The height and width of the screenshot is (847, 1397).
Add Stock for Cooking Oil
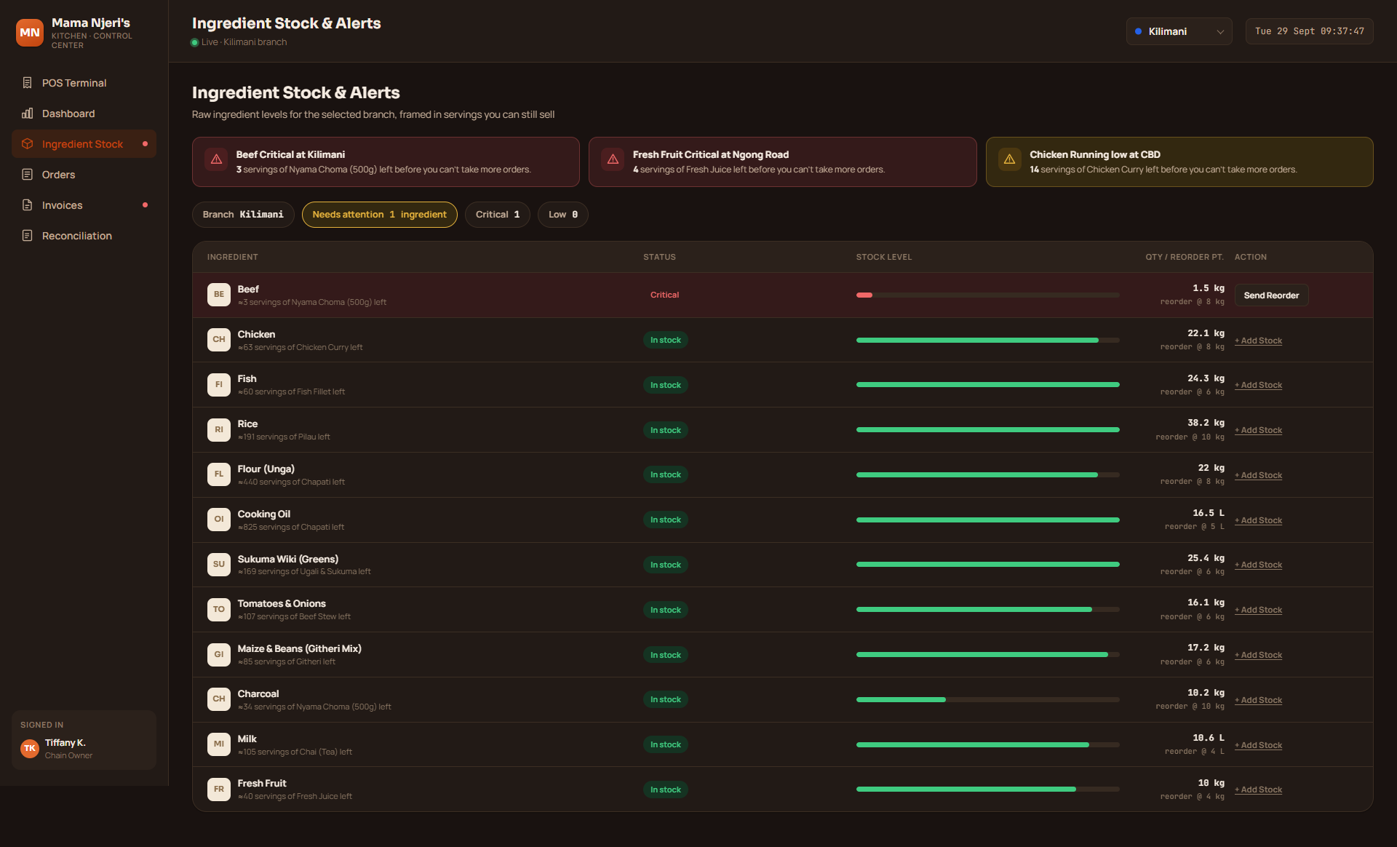pos(1259,520)
